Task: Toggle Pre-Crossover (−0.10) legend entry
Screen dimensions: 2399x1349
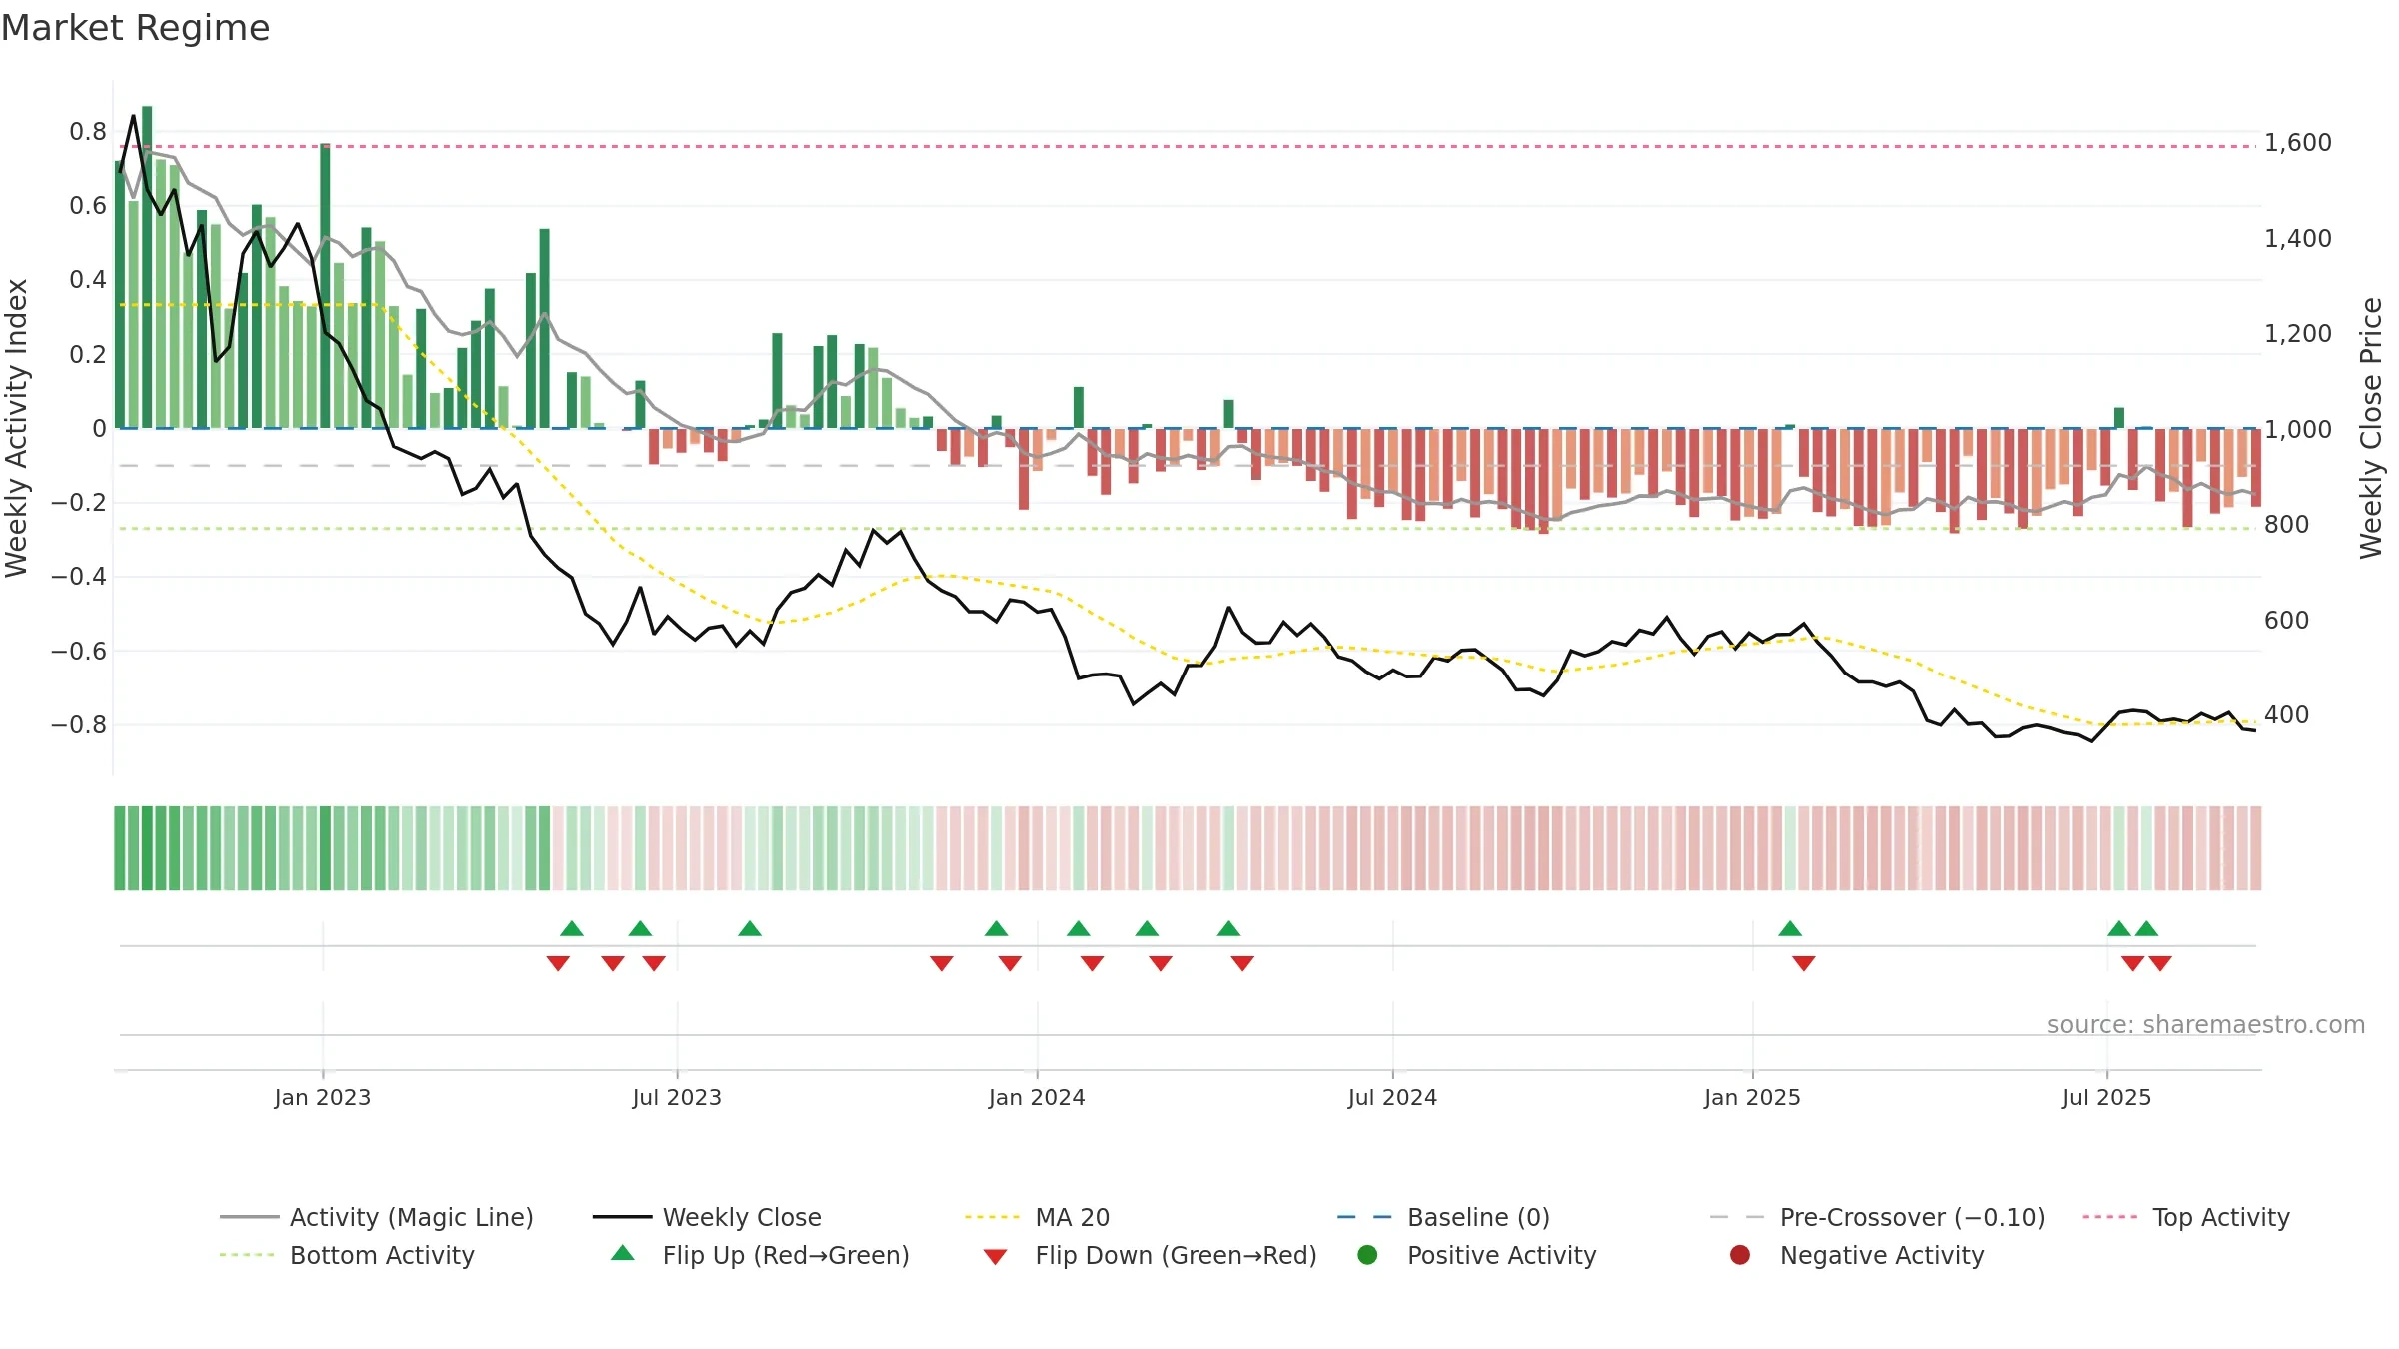Action: click(1877, 1217)
